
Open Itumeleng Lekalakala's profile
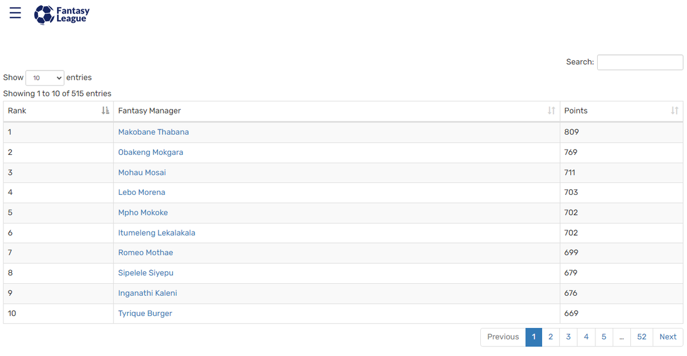click(x=157, y=233)
